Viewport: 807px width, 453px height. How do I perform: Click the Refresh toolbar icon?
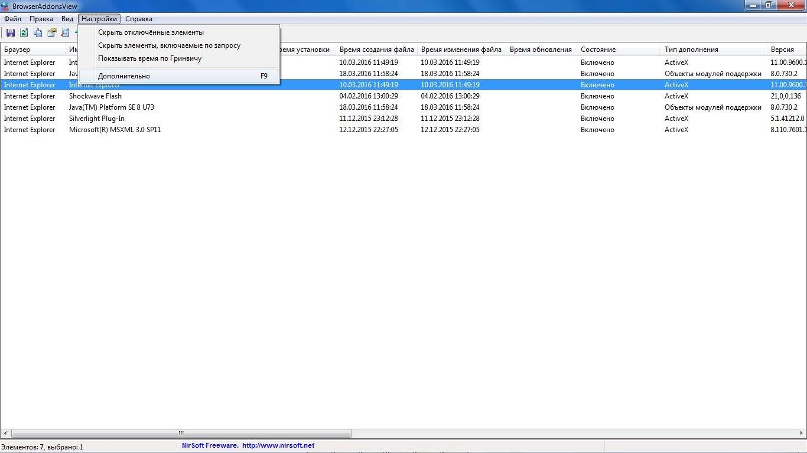pyautogui.click(x=24, y=33)
